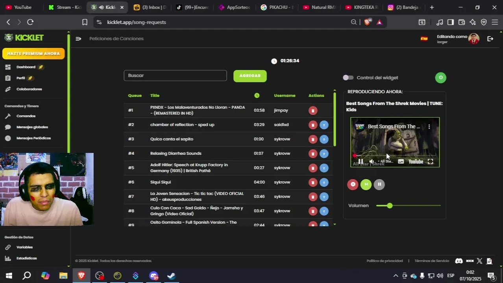The image size is (503, 283).
Task: Reload the page
Action: point(30,22)
